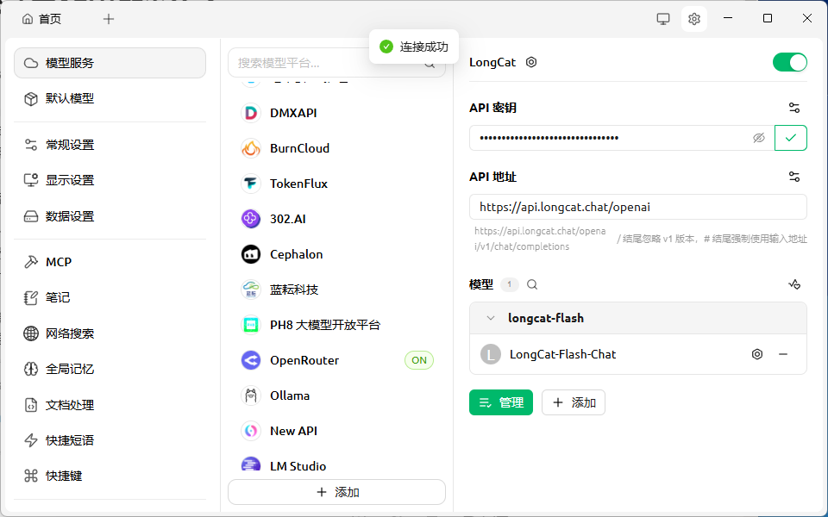Go to 常规设置 in the sidebar
Screen dimensions: 828x517
pos(110,145)
